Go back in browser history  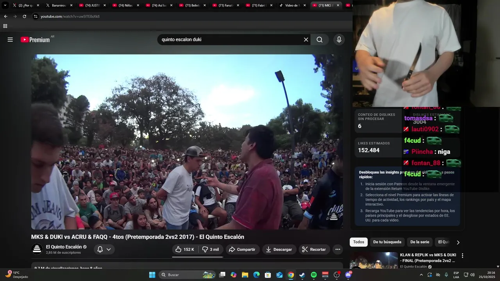pos(5,16)
